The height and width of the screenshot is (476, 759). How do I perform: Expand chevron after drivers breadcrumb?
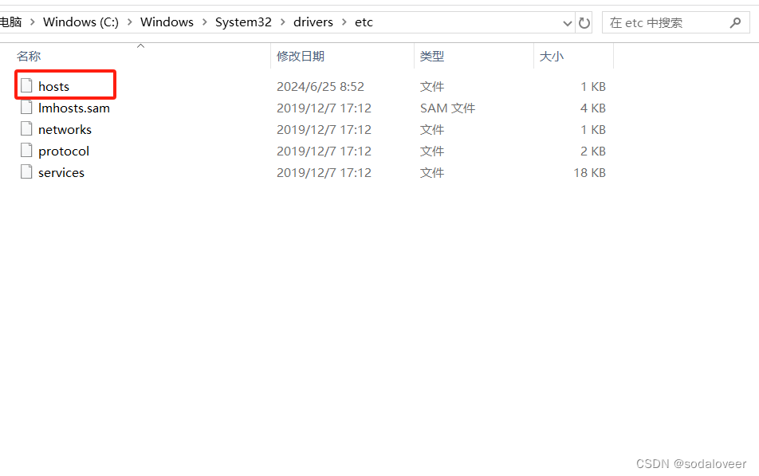pyautogui.click(x=344, y=22)
